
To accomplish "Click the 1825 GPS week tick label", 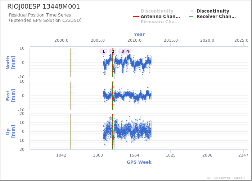I will (x=171, y=155).
